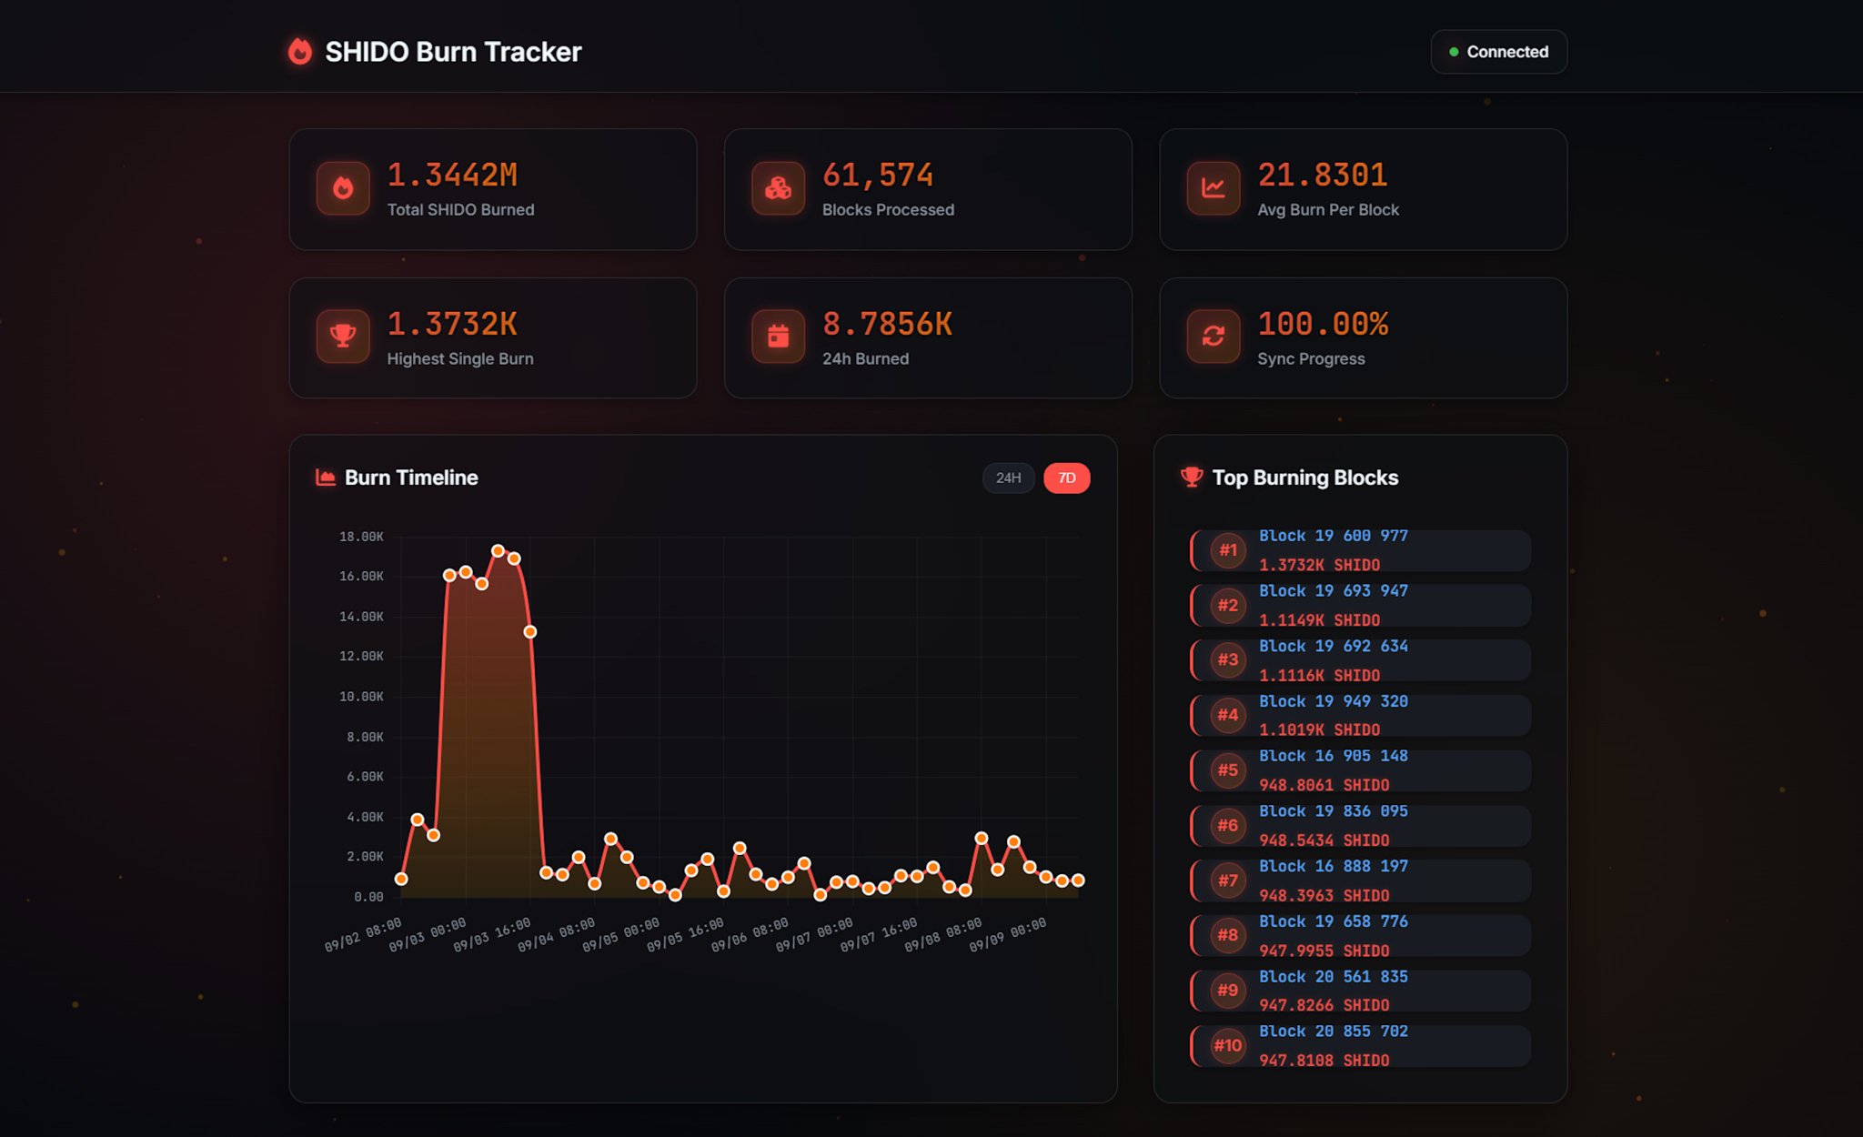Click the SHIDO flame logo icon

click(300, 52)
